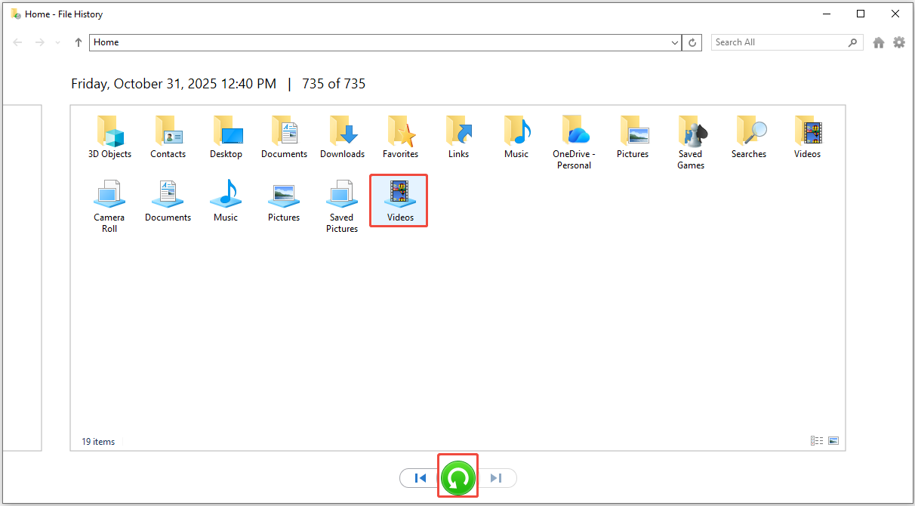Open the 3D Objects folder
Image resolution: width=915 pixels, height=506 pixels.
click(109, 136)
